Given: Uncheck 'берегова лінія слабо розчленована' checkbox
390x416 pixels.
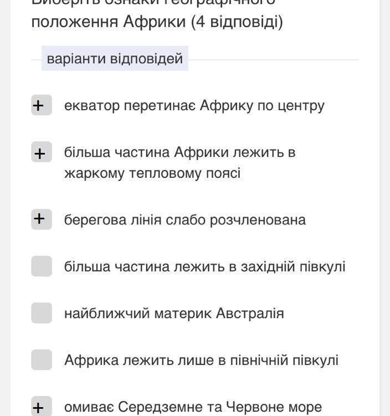Looking at the screenshot, I should pyautogui.click(x=42, y=219).
